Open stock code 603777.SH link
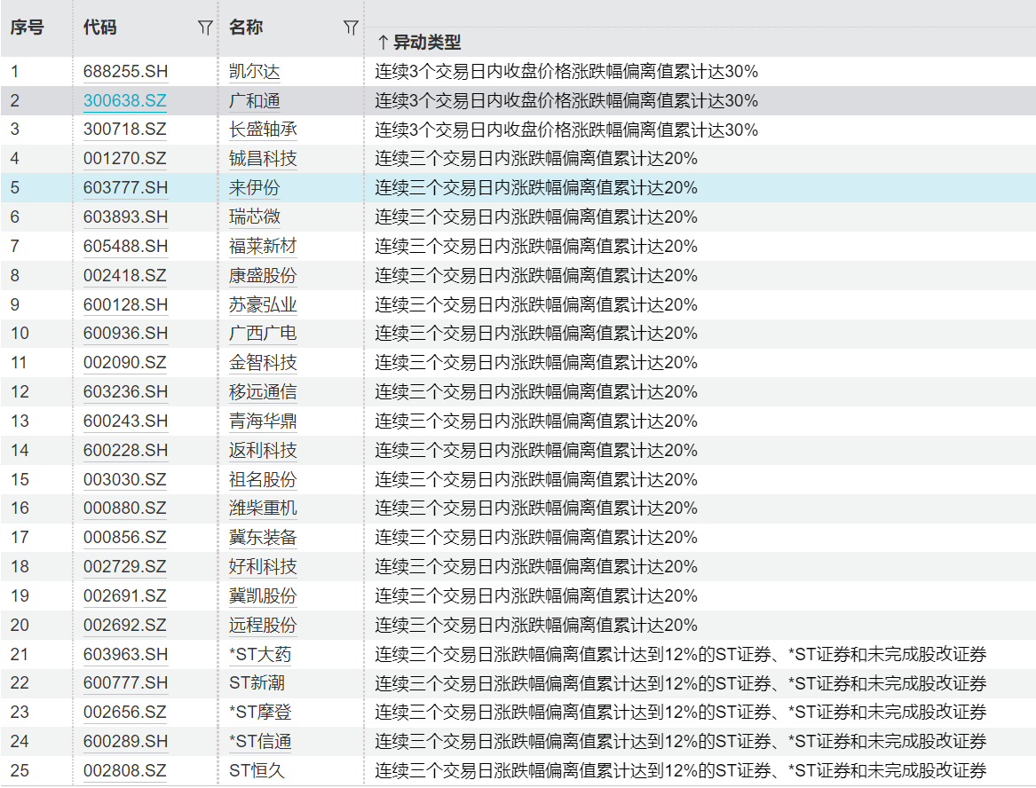1036x788 pixels. 125,187
